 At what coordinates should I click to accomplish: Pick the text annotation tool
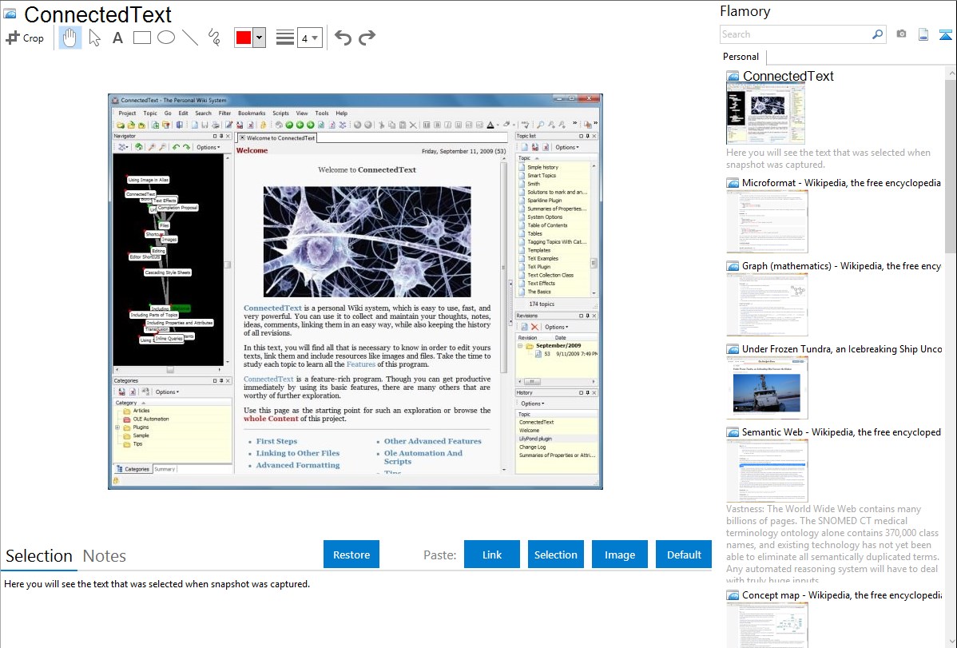(x=117, y=38)
